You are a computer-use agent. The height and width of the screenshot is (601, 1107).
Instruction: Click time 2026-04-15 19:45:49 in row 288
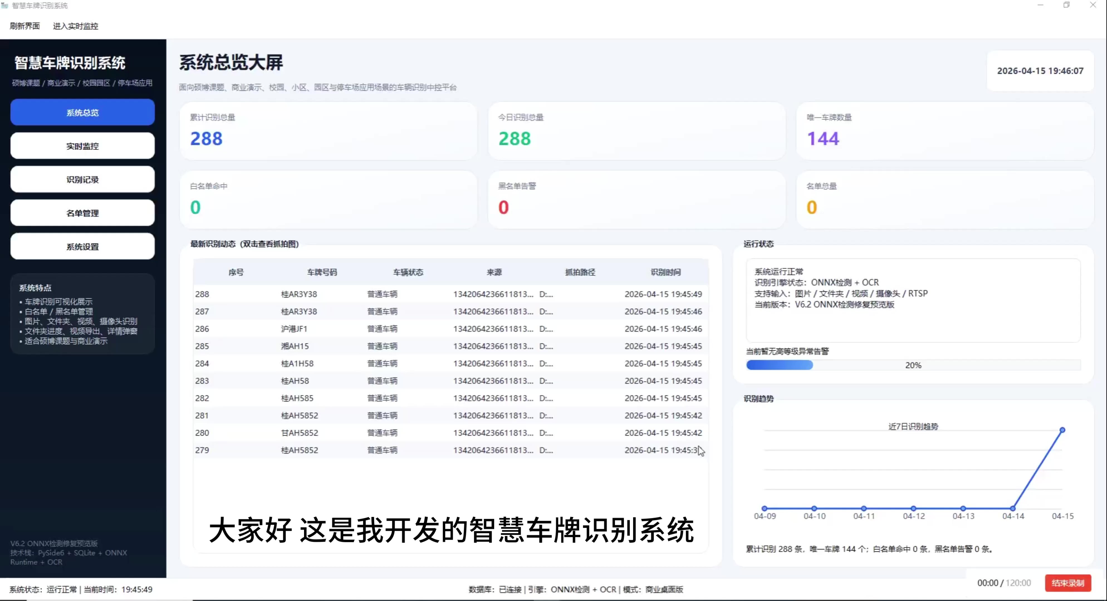(x=663, y=294)
